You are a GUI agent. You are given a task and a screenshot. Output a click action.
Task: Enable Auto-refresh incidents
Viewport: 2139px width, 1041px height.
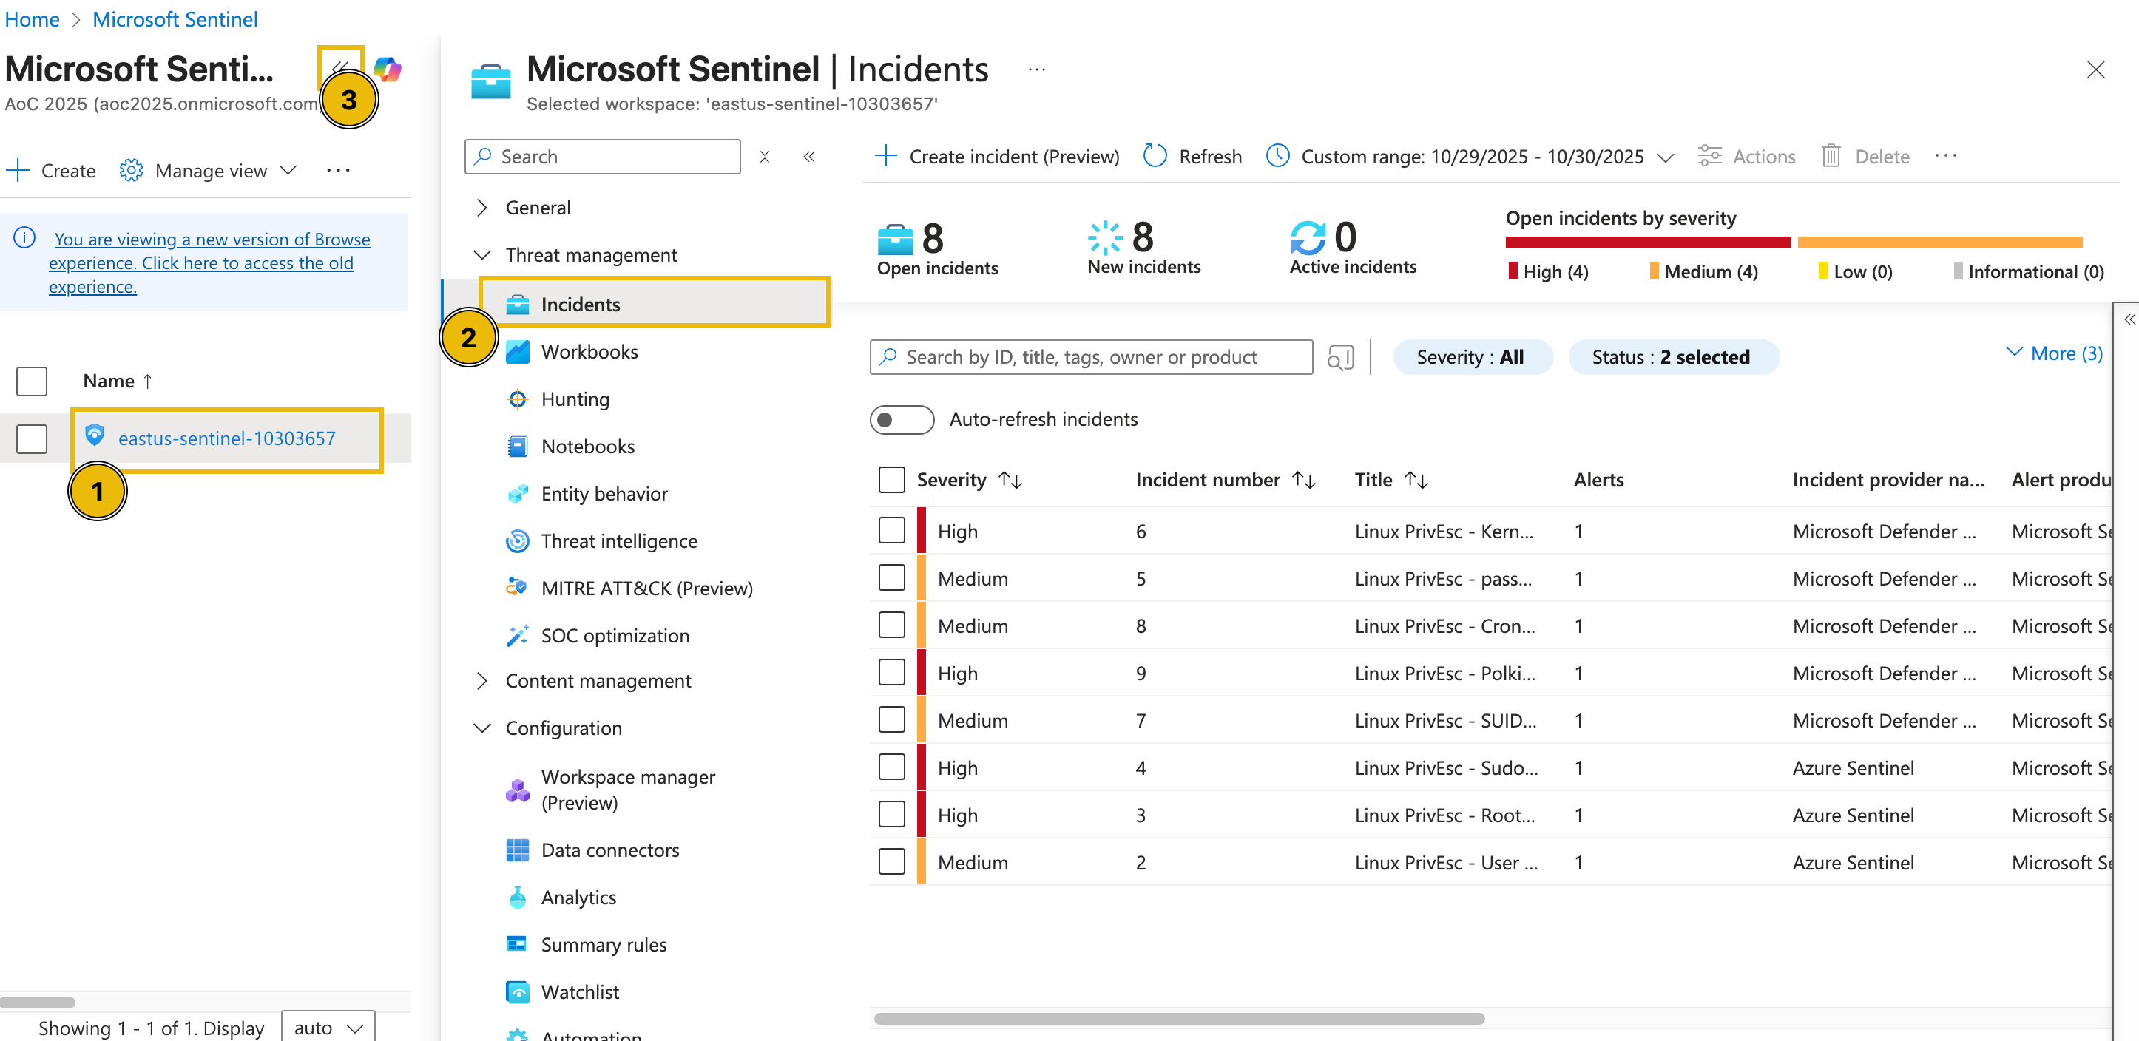(x=902, y=419)
